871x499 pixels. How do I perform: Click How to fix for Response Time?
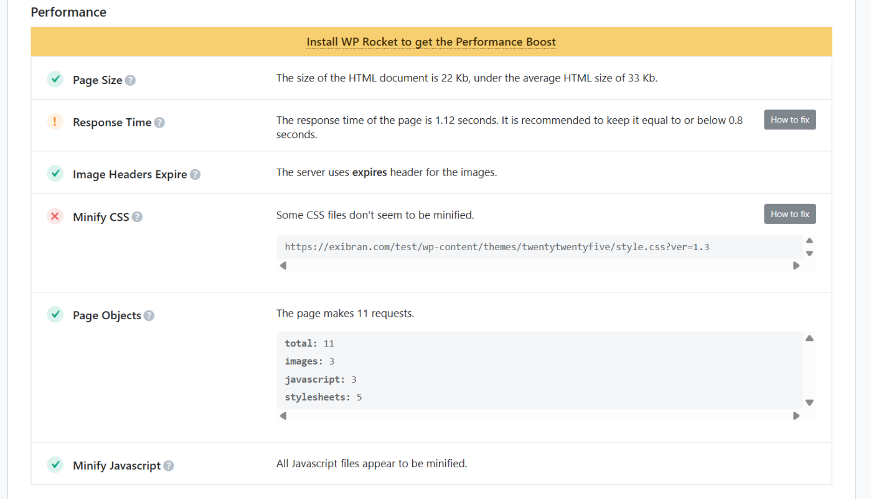click(x=789, y=120)
